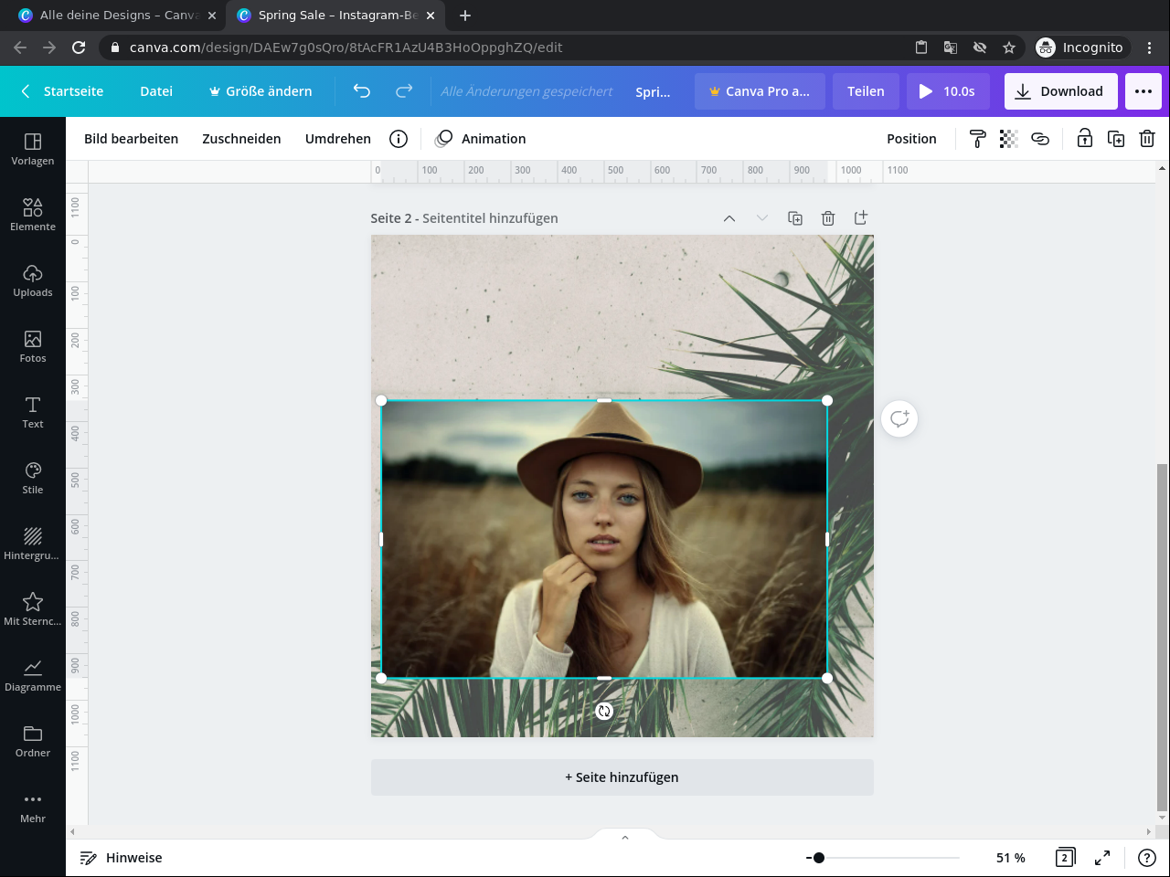The height and width of the screenshot is (877, 1170).
Task: Open the Elemente sidebar panel
Action: tap(33, 214)
